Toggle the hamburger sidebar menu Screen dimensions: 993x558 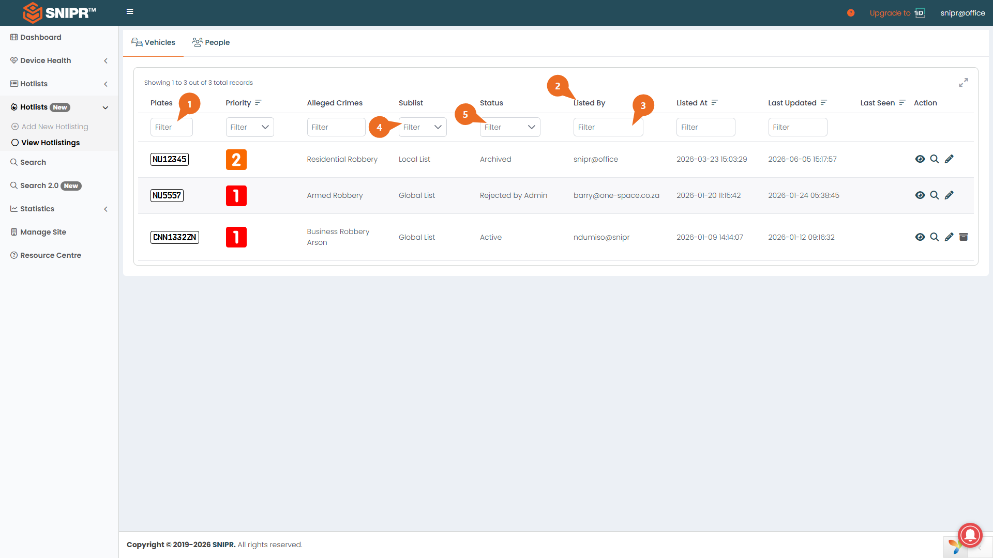pyautogui.click(x=130, y=11)
